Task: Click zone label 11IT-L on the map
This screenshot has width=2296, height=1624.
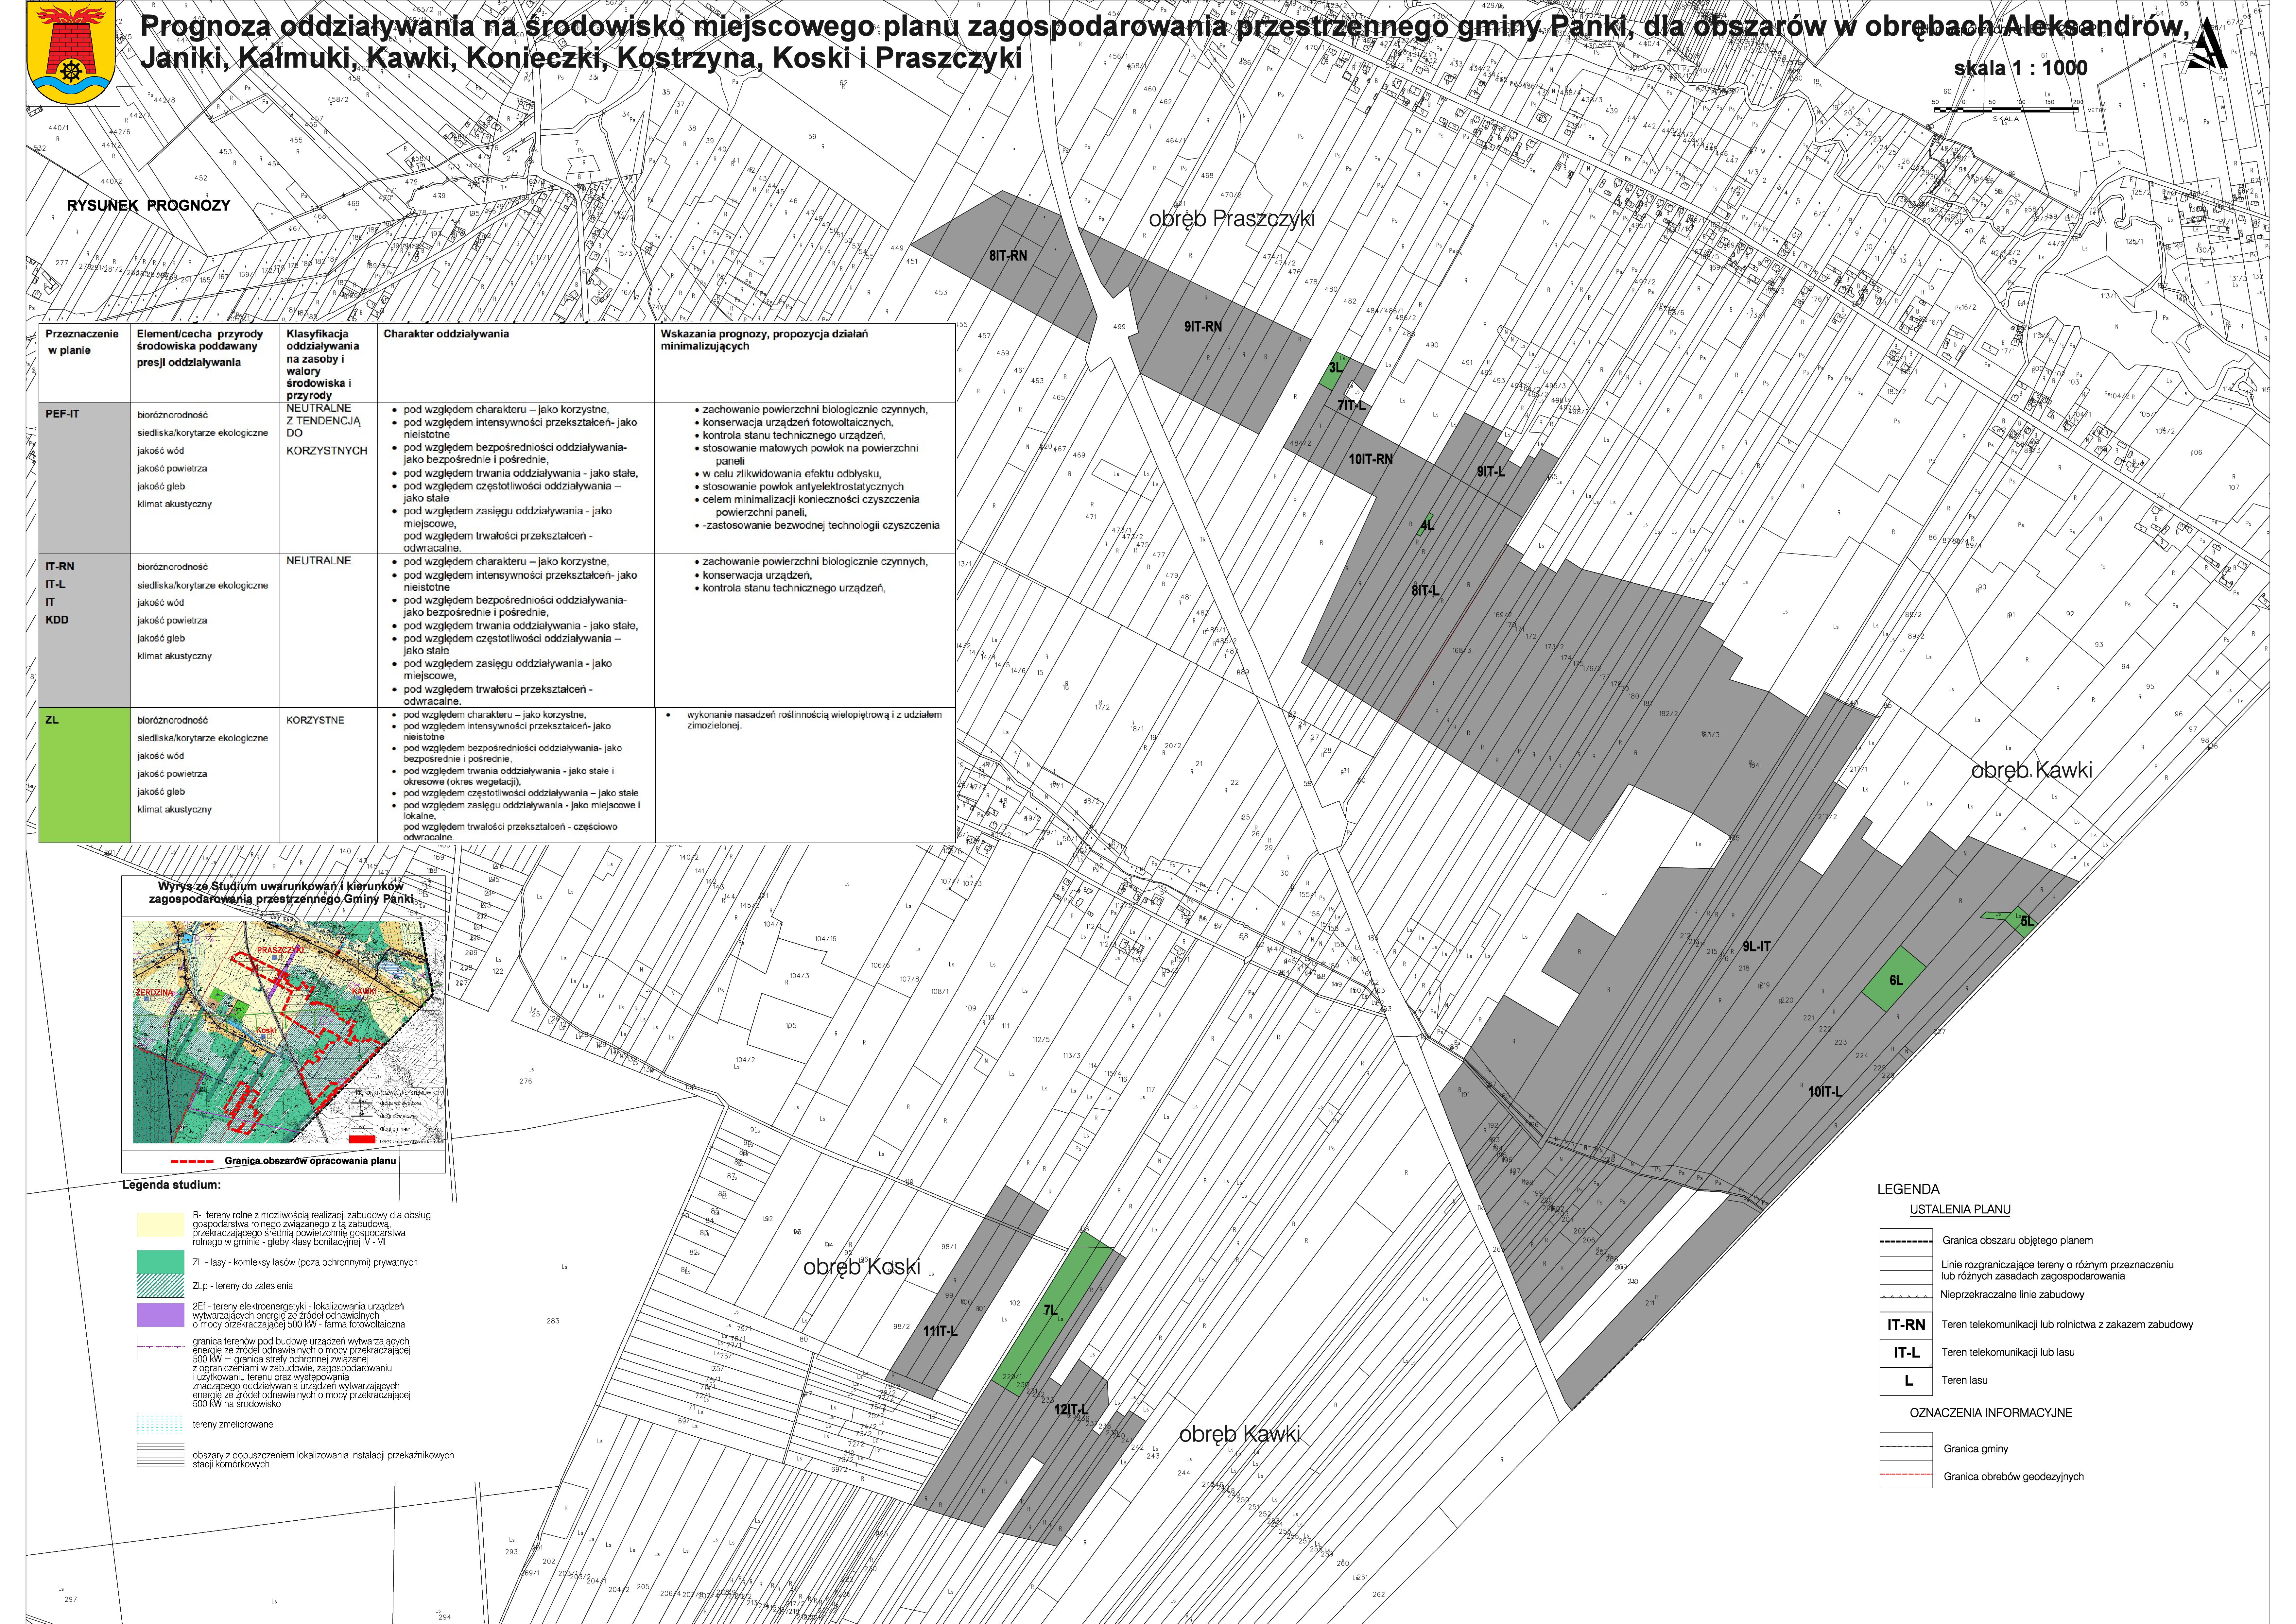Action: pyautogui.click(x=940, y=1332)
